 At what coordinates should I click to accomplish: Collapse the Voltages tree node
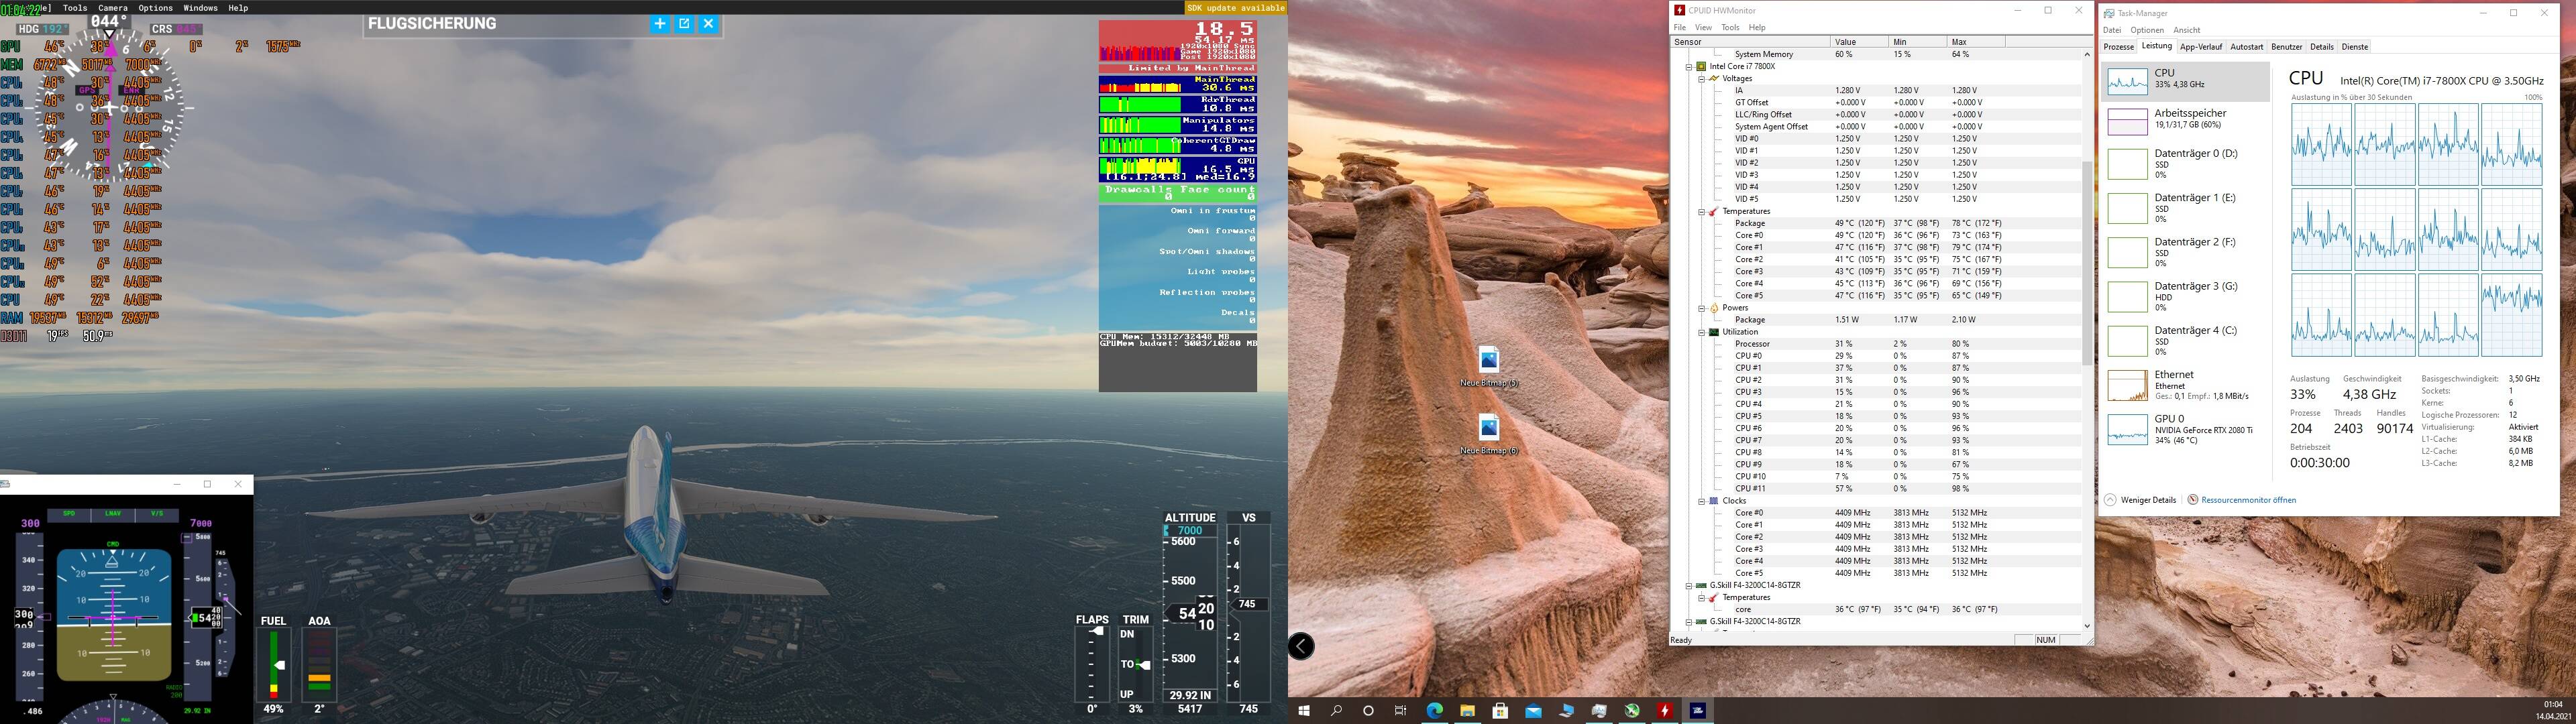[1702, 79]
